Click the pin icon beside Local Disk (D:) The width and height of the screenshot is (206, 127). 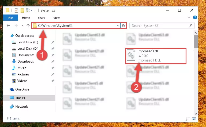coord(53,49)
